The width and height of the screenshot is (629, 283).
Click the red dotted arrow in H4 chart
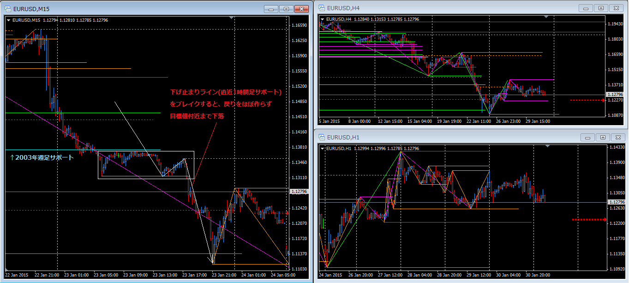[587, 100]
